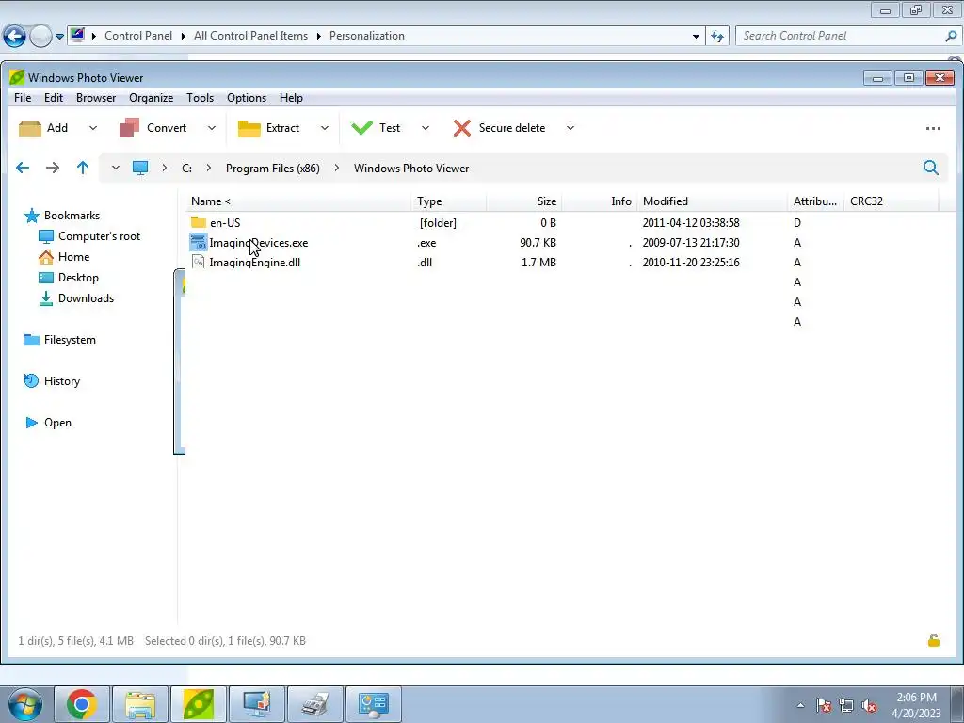Open the Organize menu
This screenshot has width=964, height=723.
pyautogui.click(x=152, y=98)
